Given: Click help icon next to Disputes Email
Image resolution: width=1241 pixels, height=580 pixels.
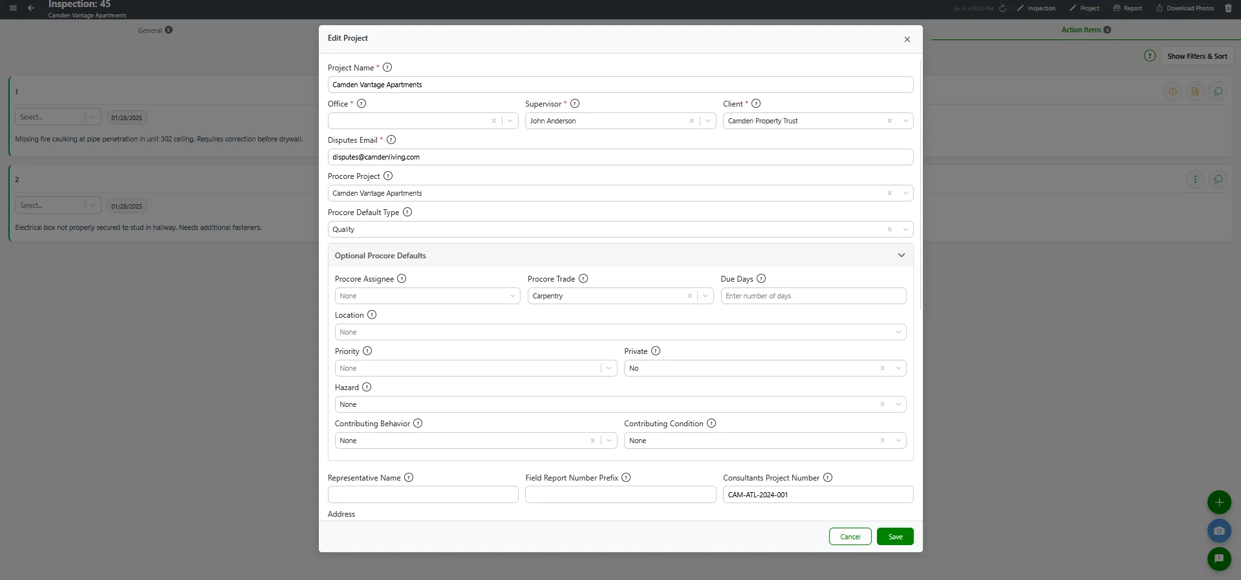Looking at the screenshot, I should (391, 140).
